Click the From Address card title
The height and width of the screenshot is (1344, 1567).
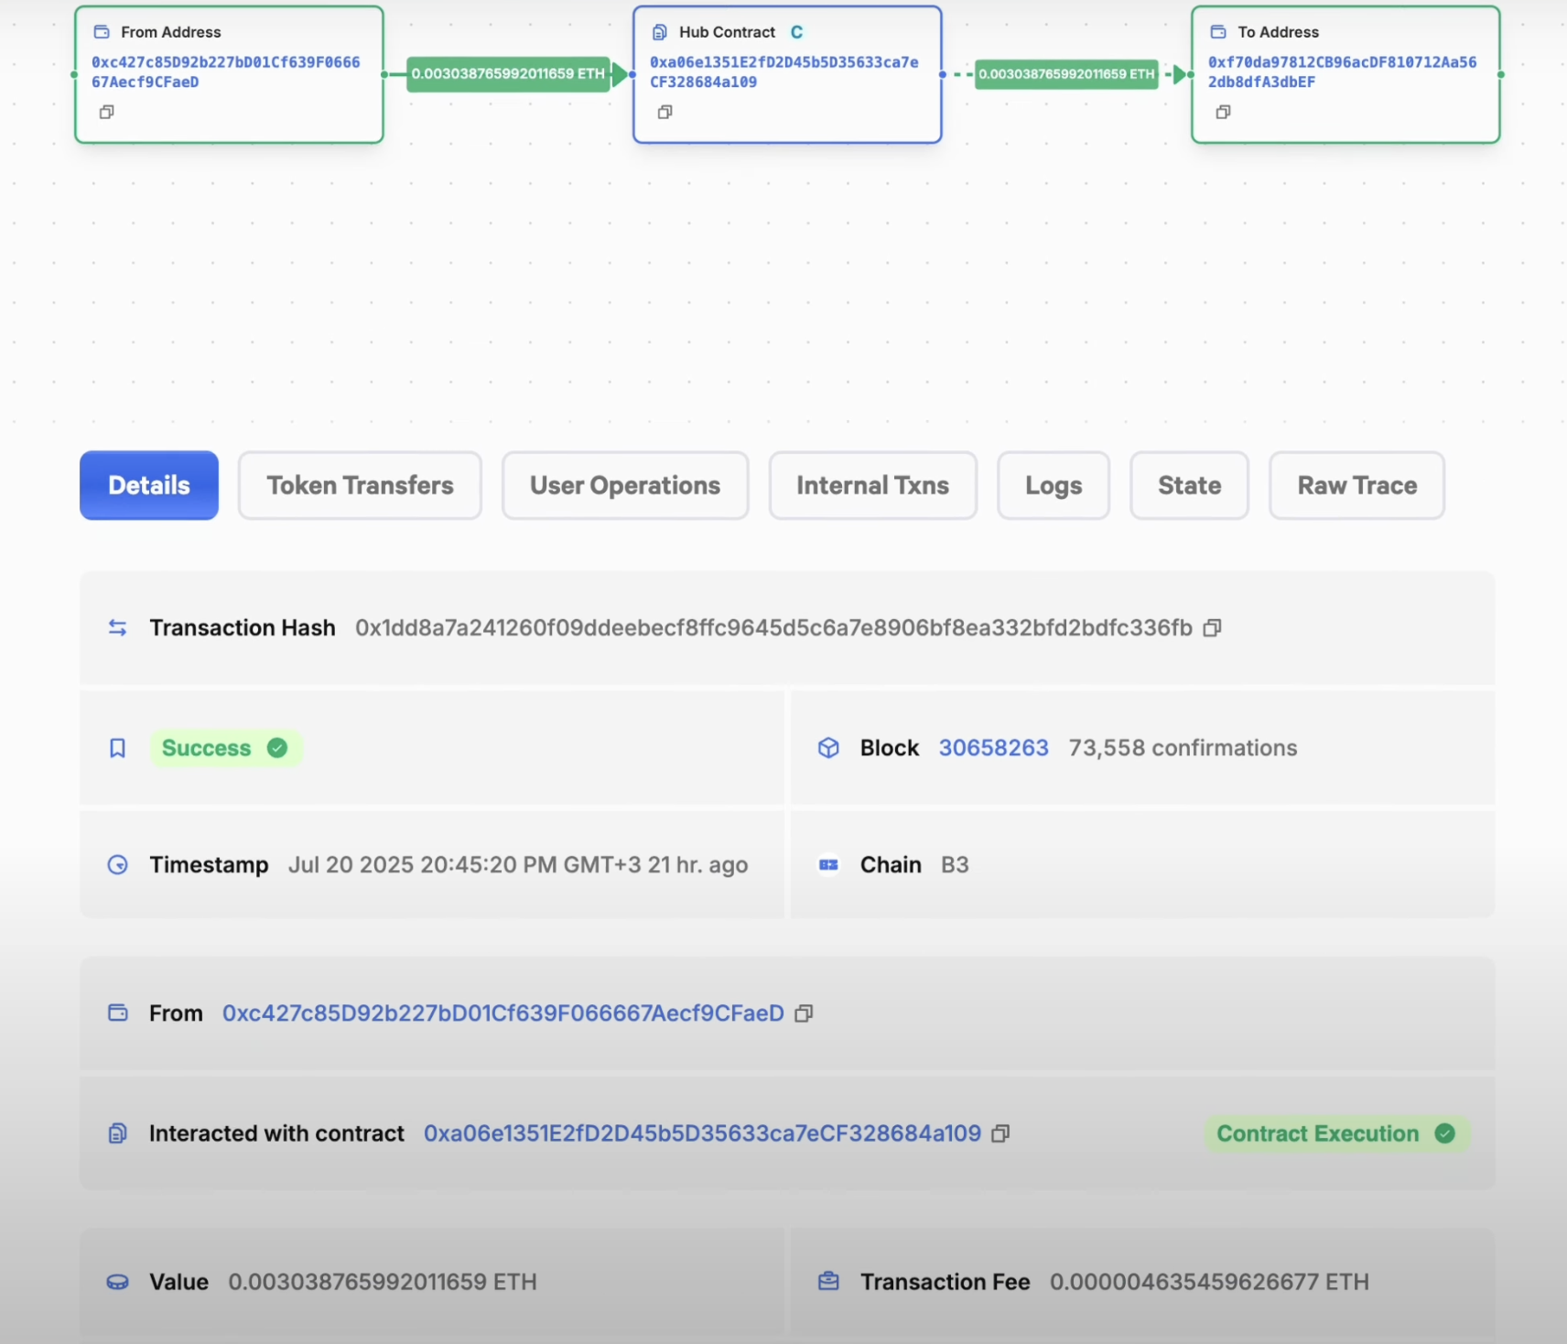171,32
